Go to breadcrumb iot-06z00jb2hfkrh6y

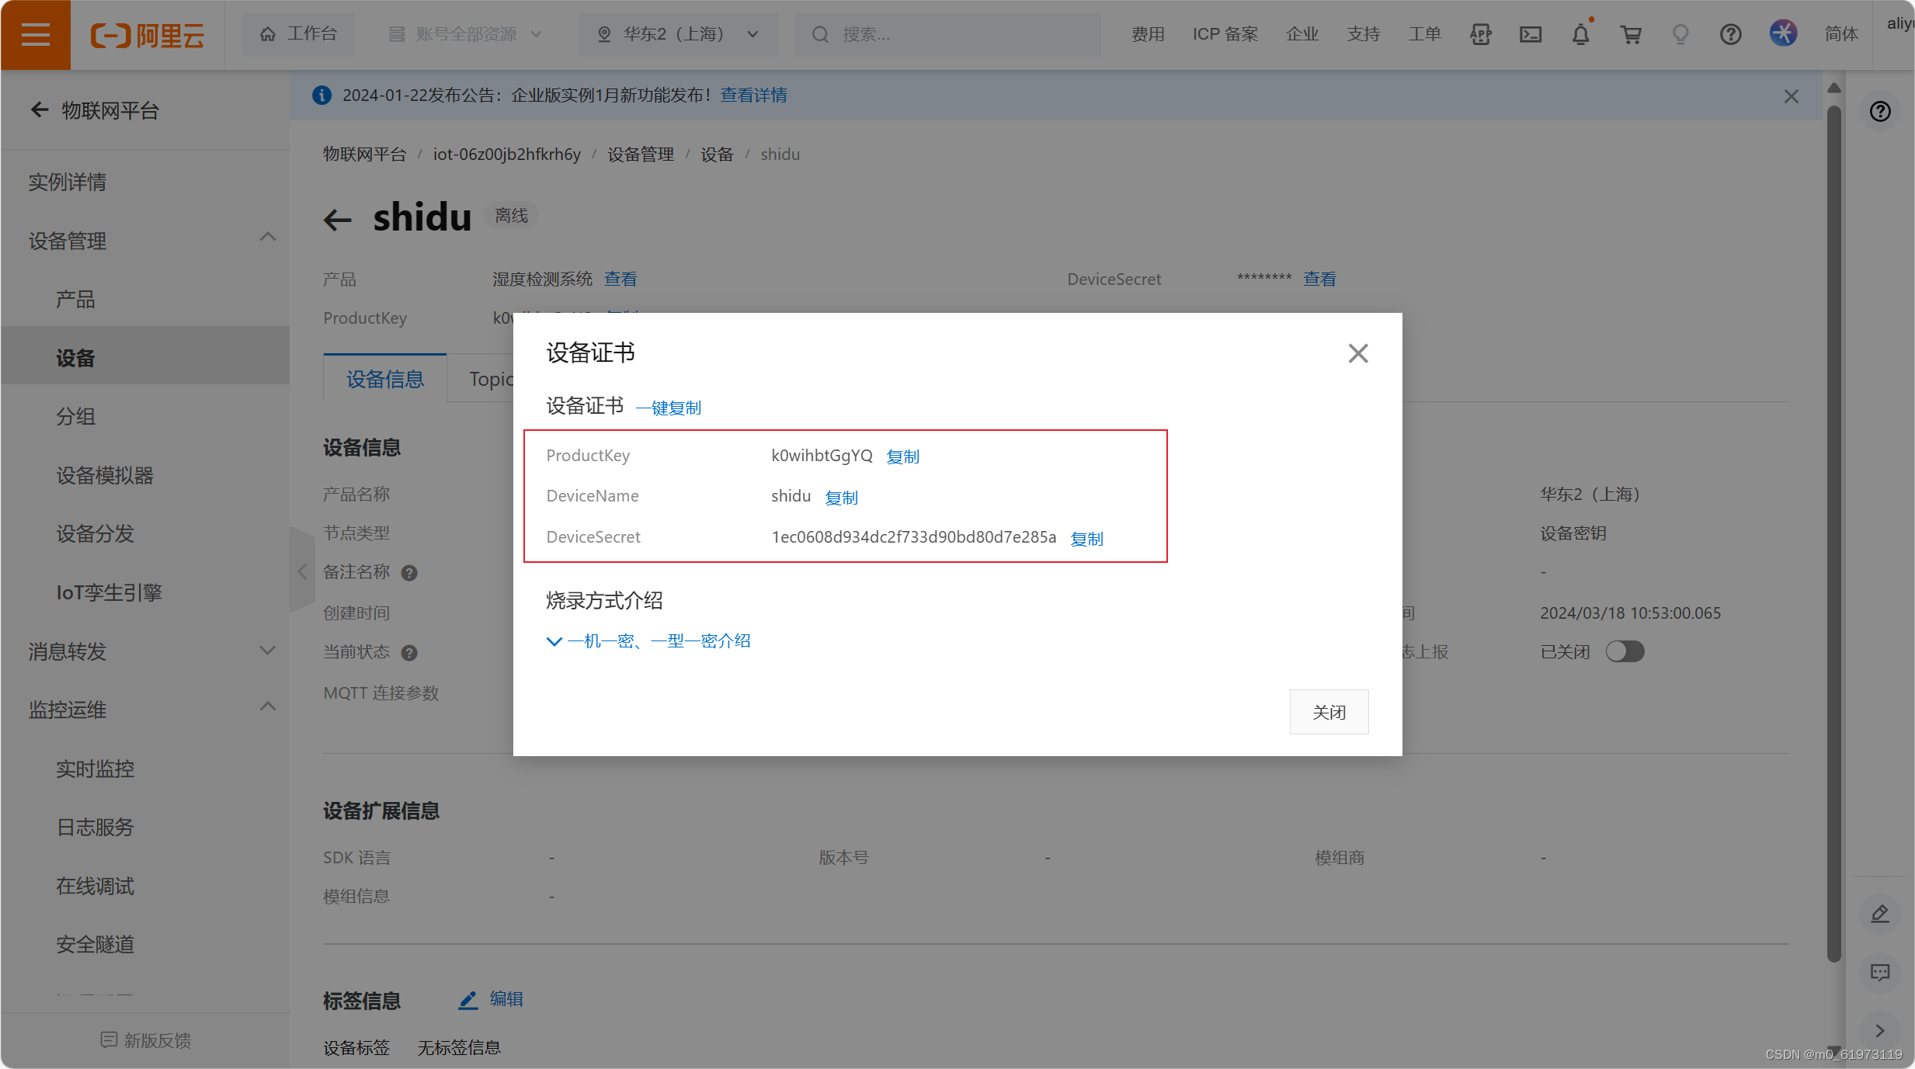coord(506,154)
